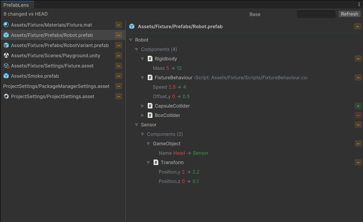Click the modified badge on the Rigidbody row

pos(358,59)
